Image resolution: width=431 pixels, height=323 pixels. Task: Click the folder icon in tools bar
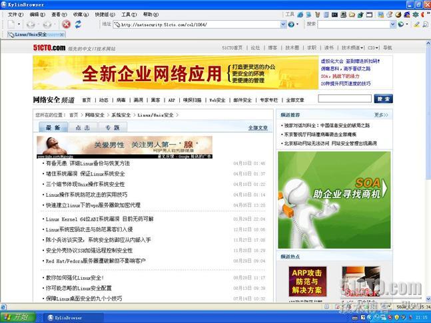click(352, 15)
